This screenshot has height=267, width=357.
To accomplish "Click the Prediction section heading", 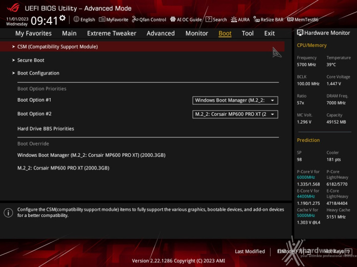I will [x=308, y=140].
